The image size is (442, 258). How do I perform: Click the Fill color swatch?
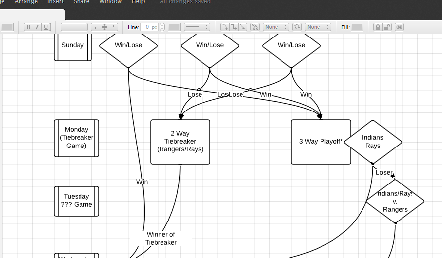[357, 27]
